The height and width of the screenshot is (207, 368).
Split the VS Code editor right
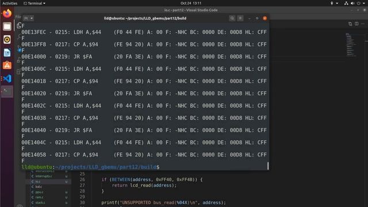(356, 24)
